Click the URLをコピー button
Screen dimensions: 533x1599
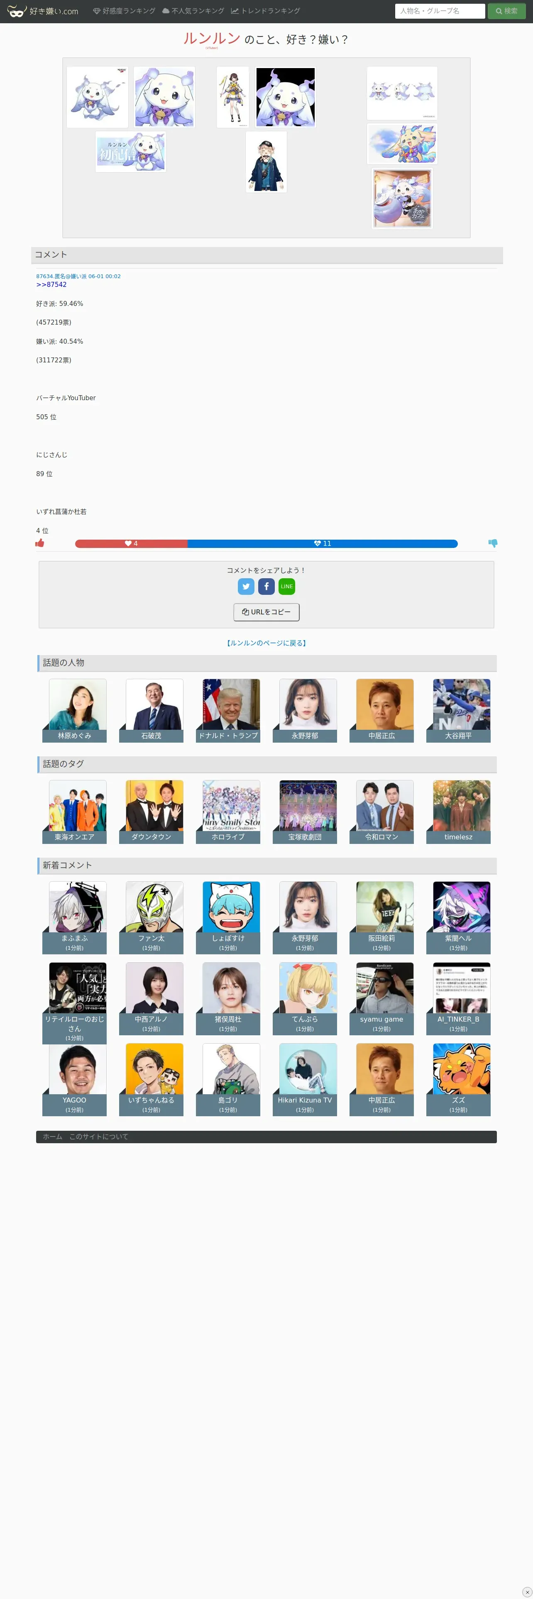coord(266,612)
